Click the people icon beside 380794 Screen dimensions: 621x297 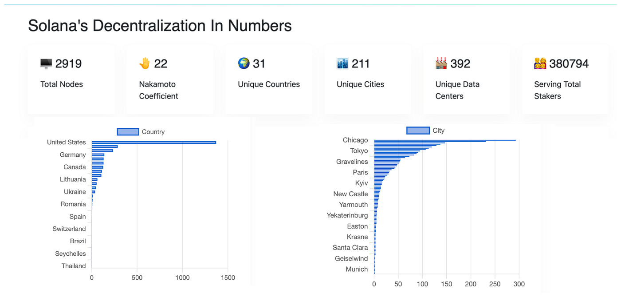coord(540,64)
